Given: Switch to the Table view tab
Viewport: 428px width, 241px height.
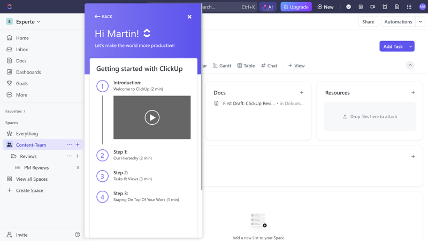Looking at the screenshot, I should 246,66.
